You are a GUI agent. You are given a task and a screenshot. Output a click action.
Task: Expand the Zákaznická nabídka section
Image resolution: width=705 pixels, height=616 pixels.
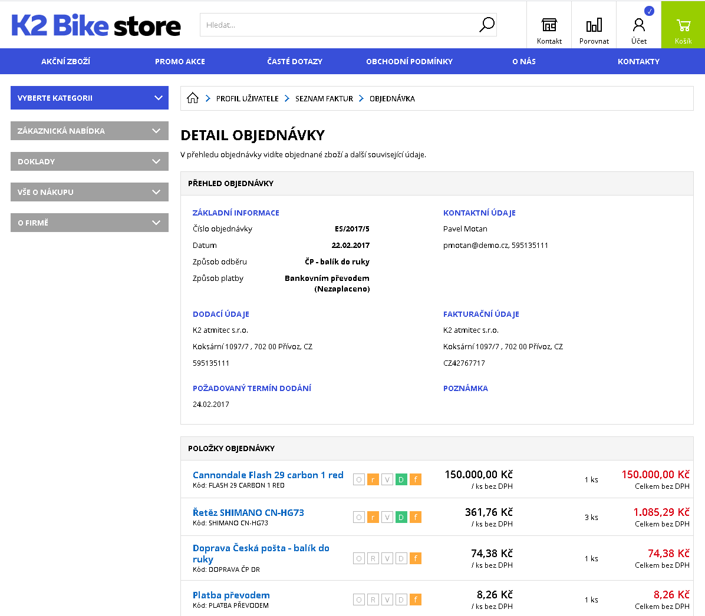pos(90,131)
